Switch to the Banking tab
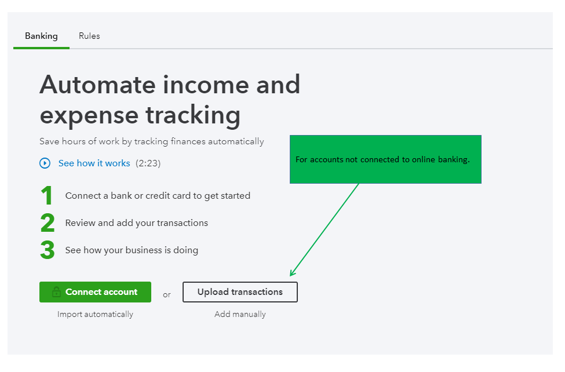The height and width of the screenshot is (372, 565). click(41, 36)
